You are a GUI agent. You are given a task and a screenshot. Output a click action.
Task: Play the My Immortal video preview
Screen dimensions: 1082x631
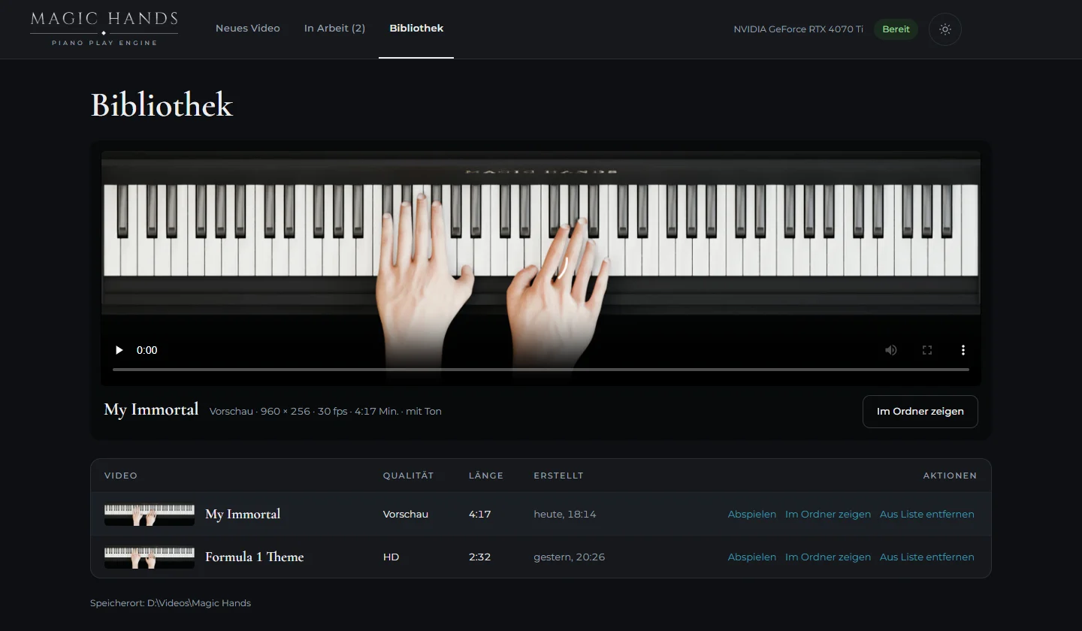click(119, 350)
